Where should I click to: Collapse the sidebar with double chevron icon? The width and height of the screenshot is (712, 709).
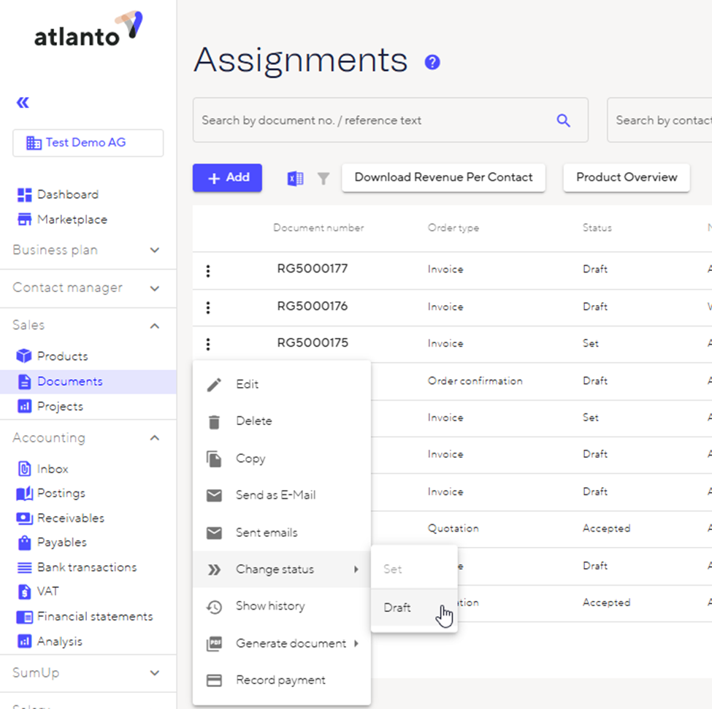click(x=23, y=102)
